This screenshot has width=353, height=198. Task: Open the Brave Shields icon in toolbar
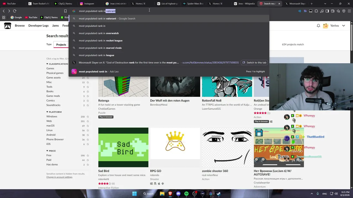click(344, 11)
